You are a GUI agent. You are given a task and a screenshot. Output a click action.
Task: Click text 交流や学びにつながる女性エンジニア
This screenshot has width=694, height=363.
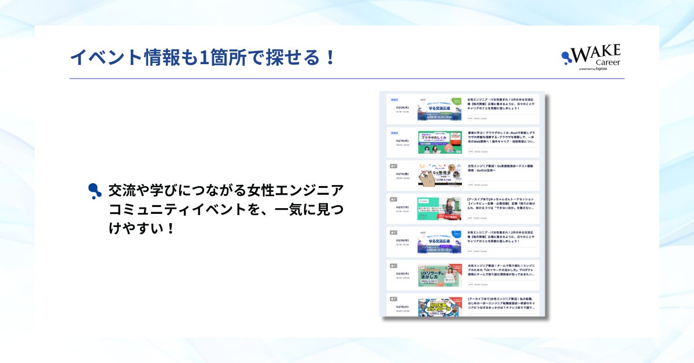pos(226,190)
